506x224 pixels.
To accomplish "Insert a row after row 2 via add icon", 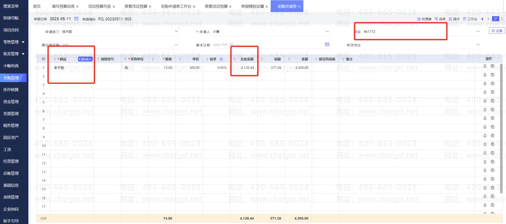I will (492, 75).
